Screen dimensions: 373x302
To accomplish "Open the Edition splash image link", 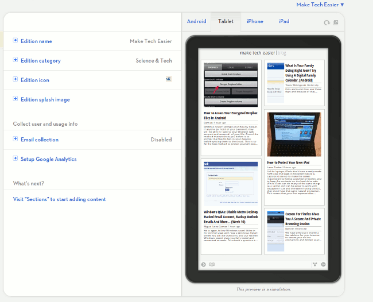I will coord(45,100).
